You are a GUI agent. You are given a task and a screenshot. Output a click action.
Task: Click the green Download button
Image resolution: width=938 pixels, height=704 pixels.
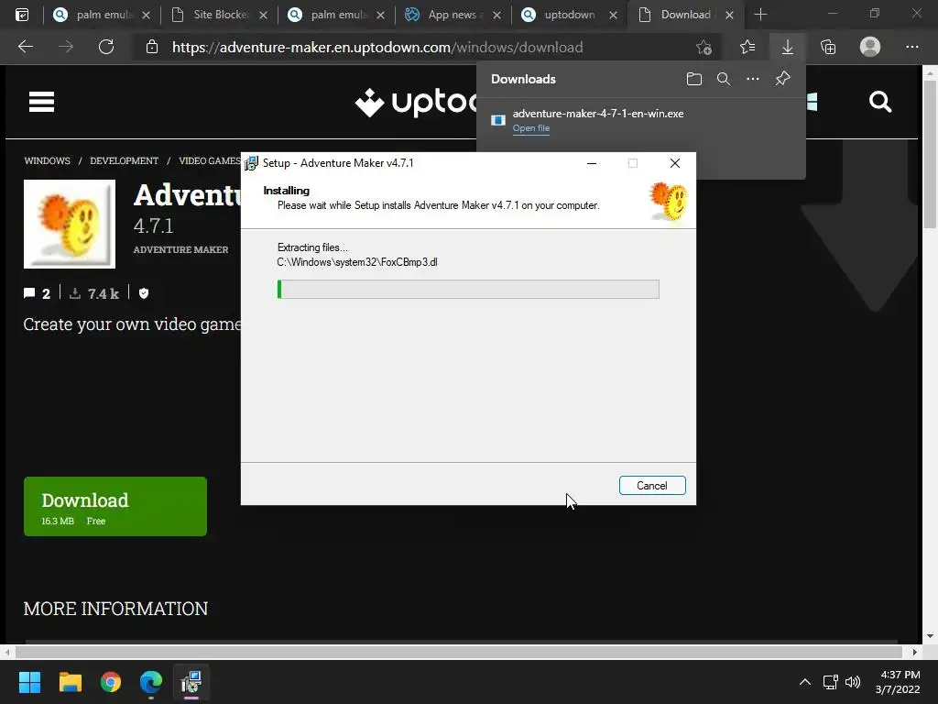115,506
